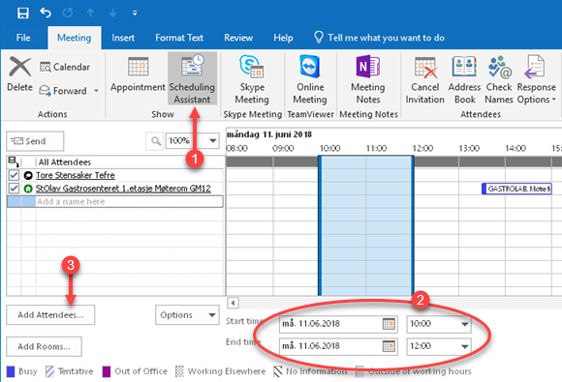Add a Skype Meeting
This screenshot has height=382, width=562.
tap(252, 79)
